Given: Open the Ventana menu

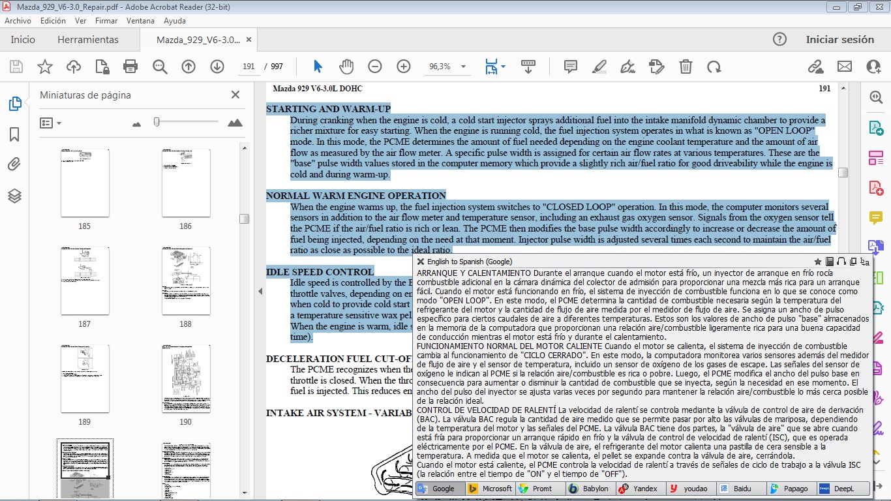Looking at the screenshot, I should 141,21.
